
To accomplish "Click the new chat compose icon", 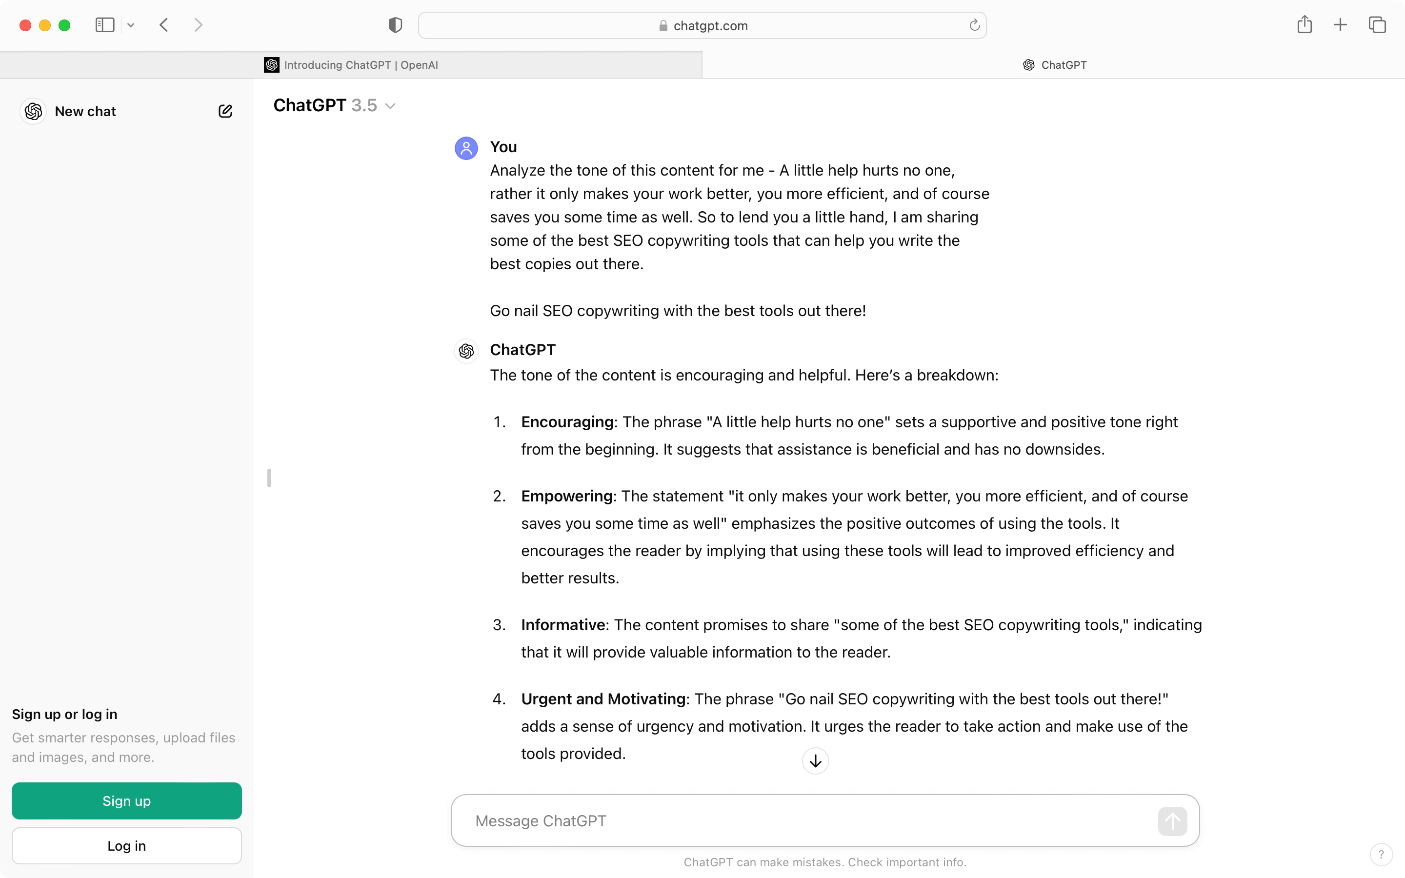I will [225, 111].
